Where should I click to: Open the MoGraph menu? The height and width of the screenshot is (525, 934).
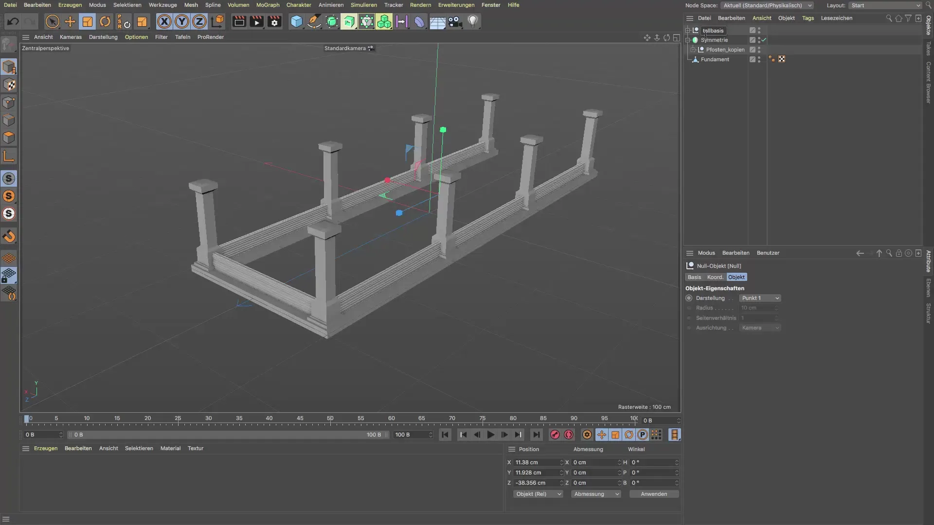(268, 5)
